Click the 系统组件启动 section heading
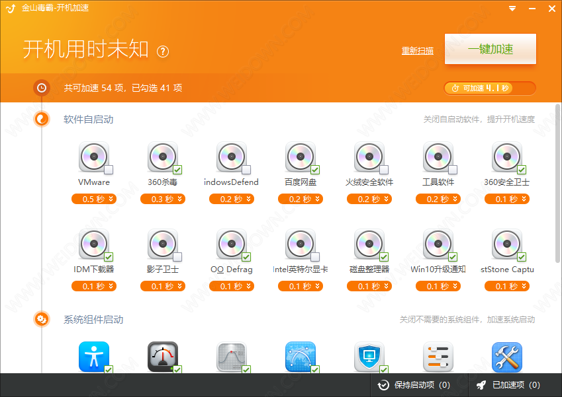 tap(93, 320)
